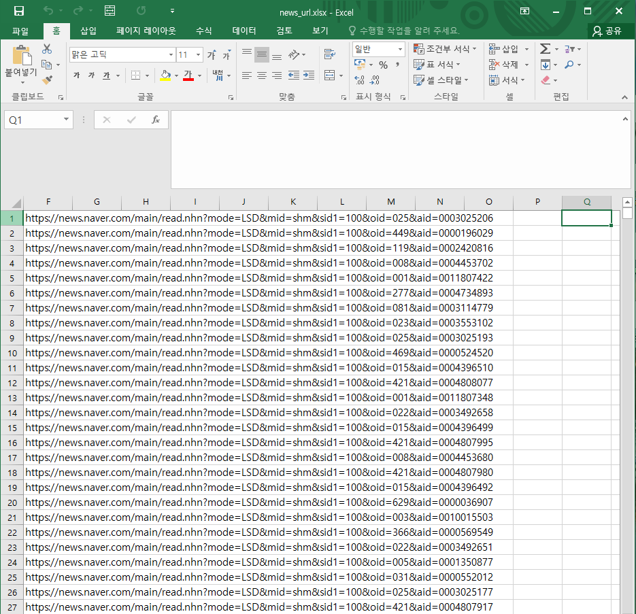Click Delete cells (삭제) button
Viewport: 636px width, 614px height.
pos(504,65)
